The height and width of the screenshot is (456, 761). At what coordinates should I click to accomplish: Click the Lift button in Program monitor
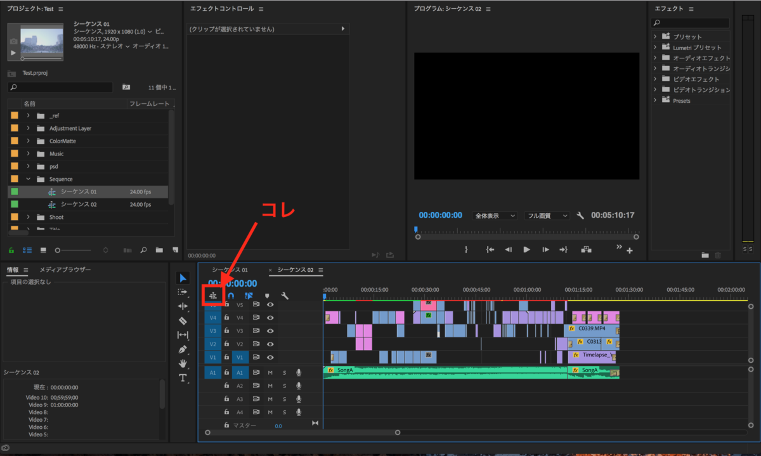585,250
